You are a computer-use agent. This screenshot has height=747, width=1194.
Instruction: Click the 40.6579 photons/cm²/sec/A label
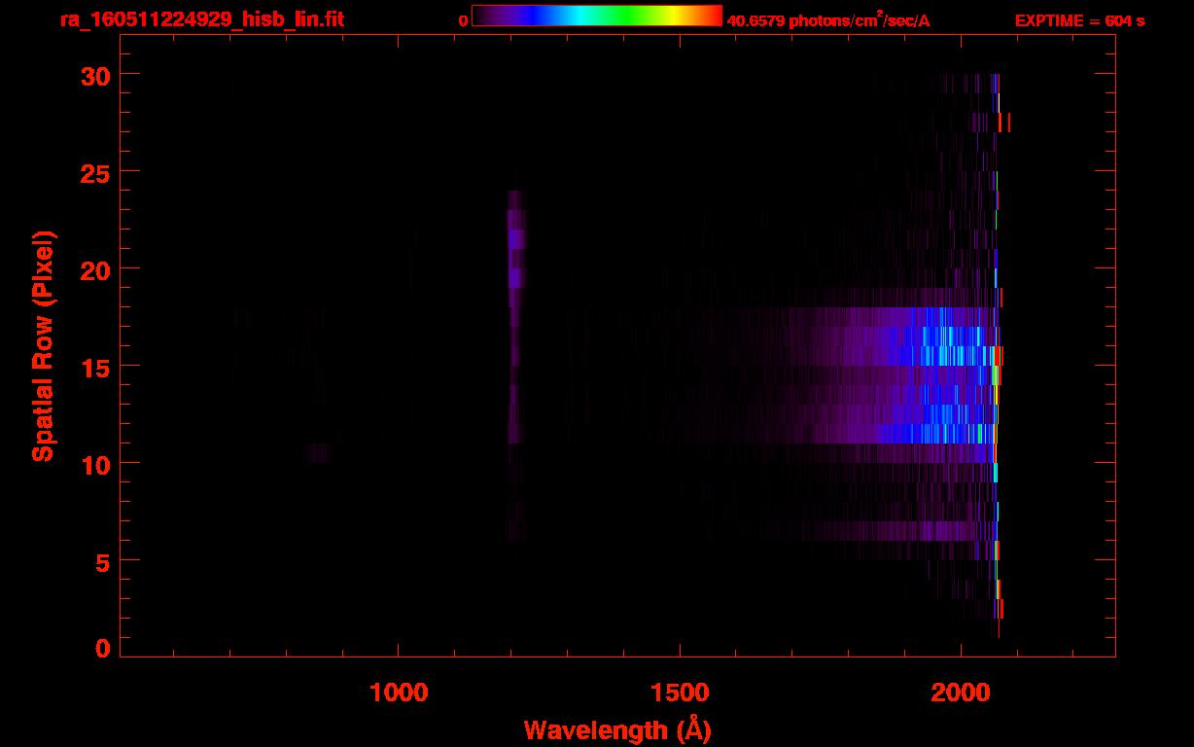pyautogui.click(x=828, y=19)
